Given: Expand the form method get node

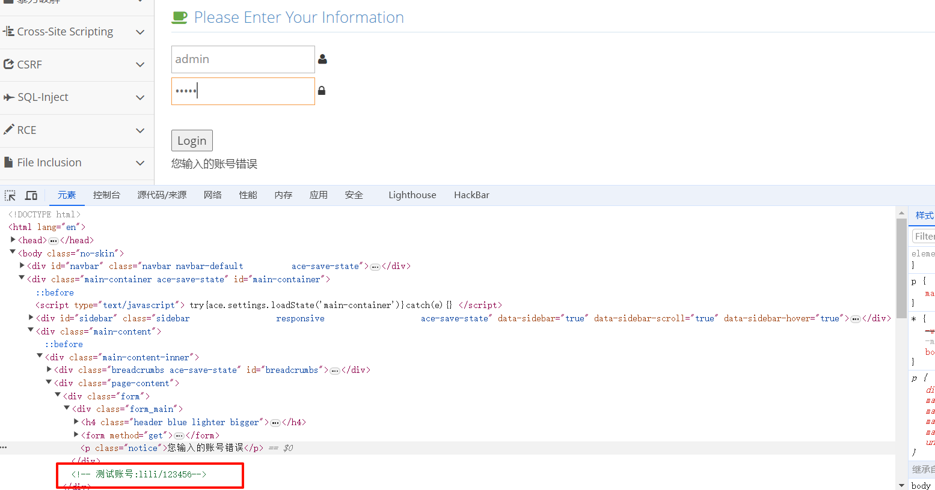Looking at the screenshot, I should click(76, 434).
